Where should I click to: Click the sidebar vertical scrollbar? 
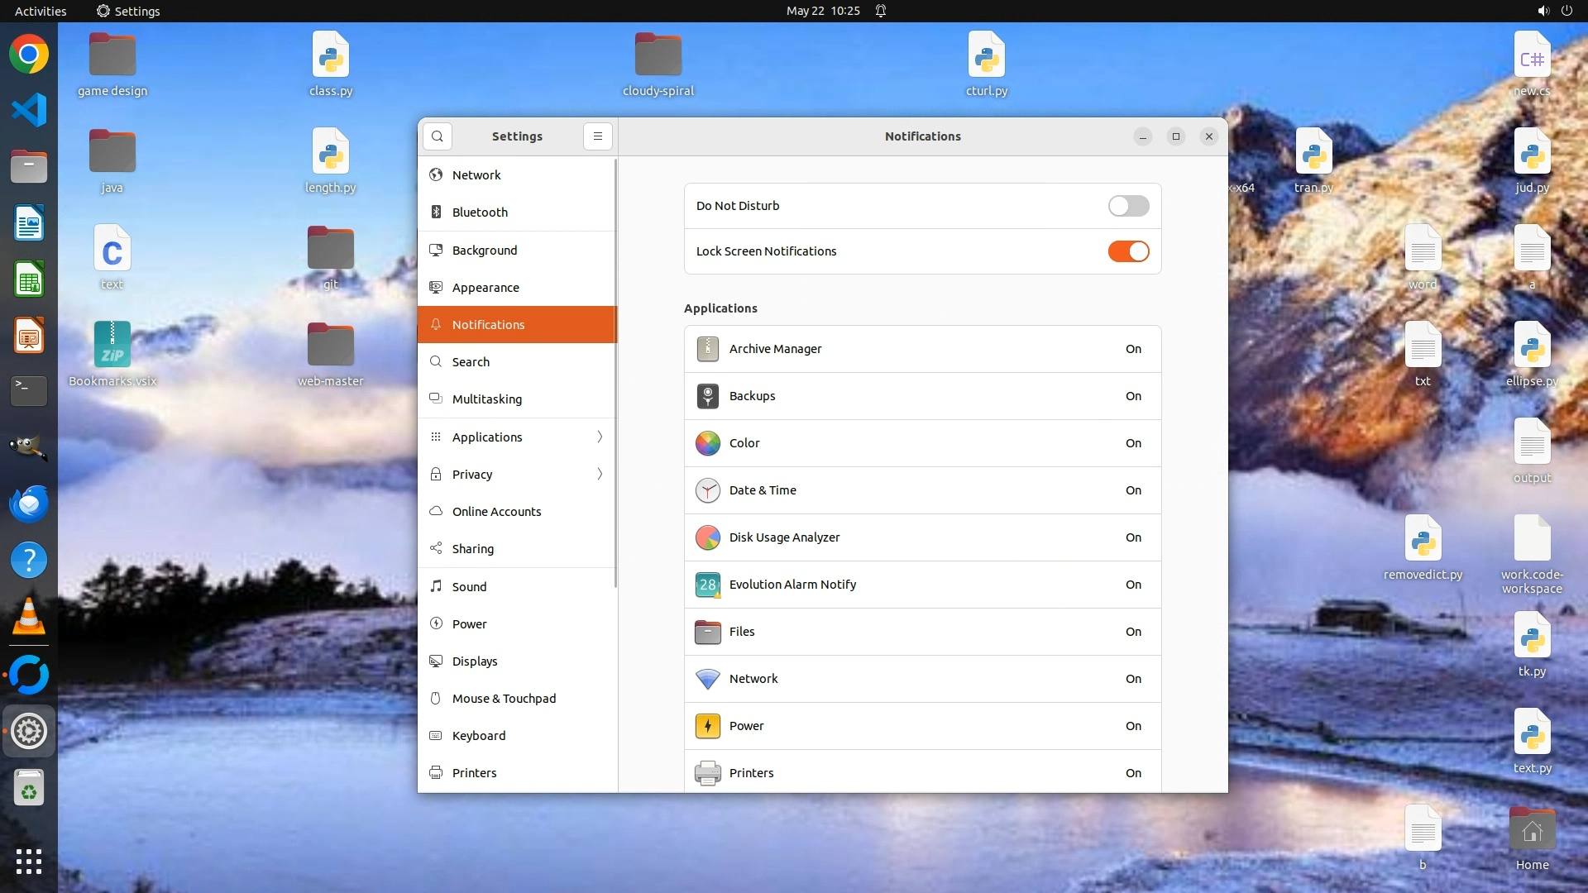615,372
